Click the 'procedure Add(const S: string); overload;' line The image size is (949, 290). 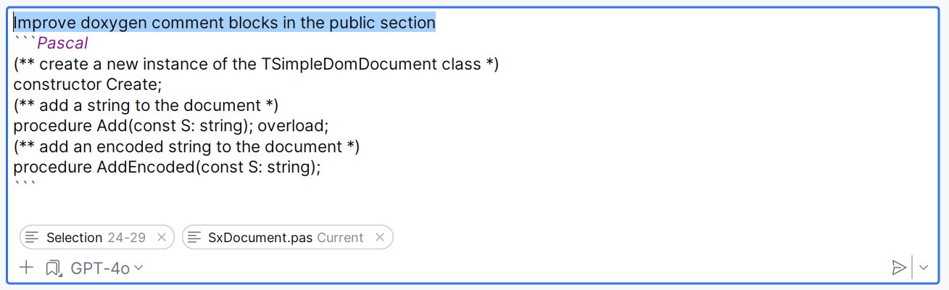click(171, 125)
